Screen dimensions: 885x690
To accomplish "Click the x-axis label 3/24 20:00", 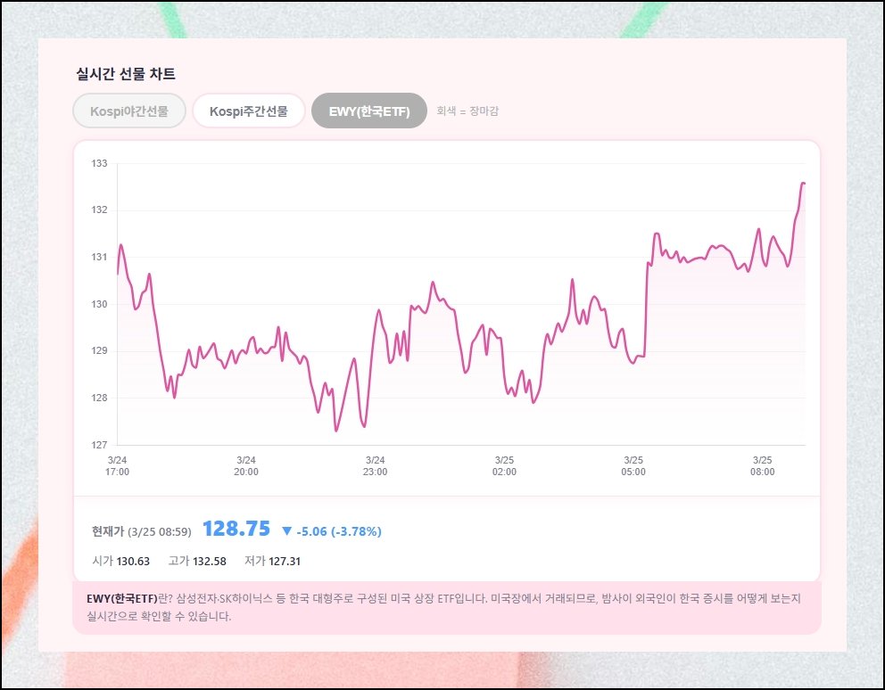I will click(246, 466).
